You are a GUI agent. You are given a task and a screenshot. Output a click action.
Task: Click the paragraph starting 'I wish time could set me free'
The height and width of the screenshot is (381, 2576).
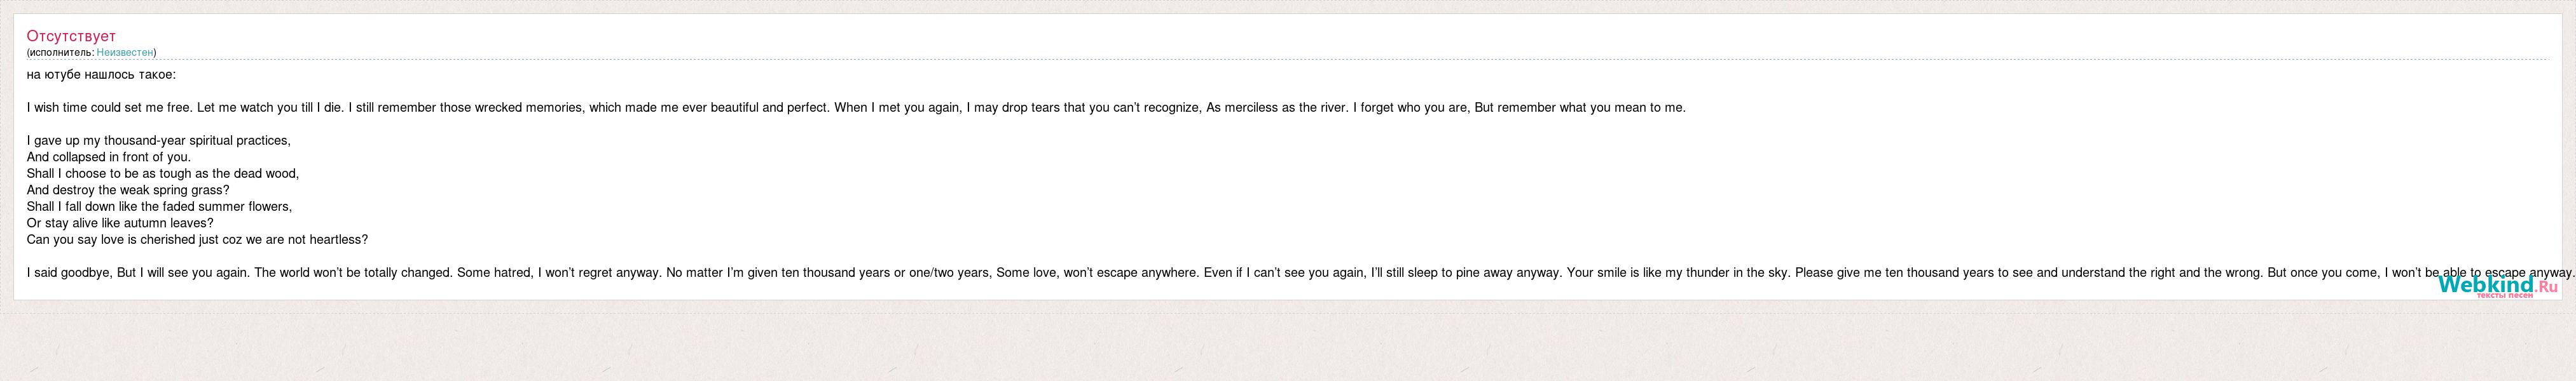coord(856,108)
